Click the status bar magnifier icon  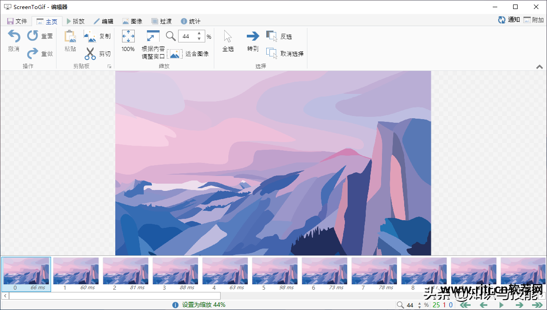[401, 305]
